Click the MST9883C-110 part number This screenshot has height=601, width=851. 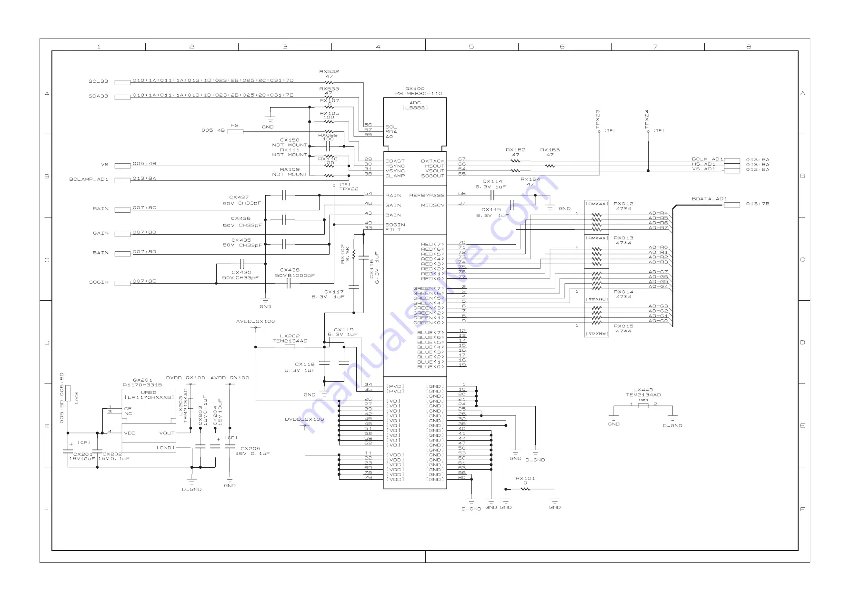click(x=419, y=94)
